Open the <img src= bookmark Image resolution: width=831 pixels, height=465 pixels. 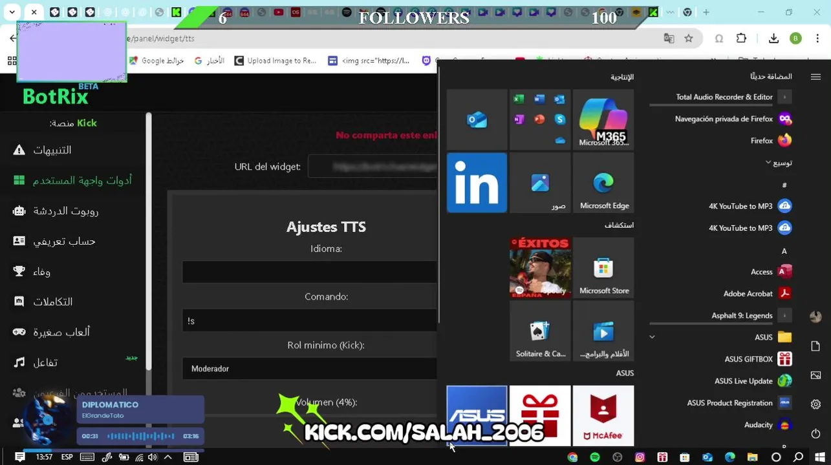point(369,61)
